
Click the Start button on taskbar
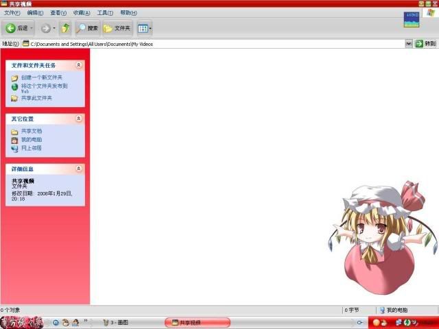[22, 323]
